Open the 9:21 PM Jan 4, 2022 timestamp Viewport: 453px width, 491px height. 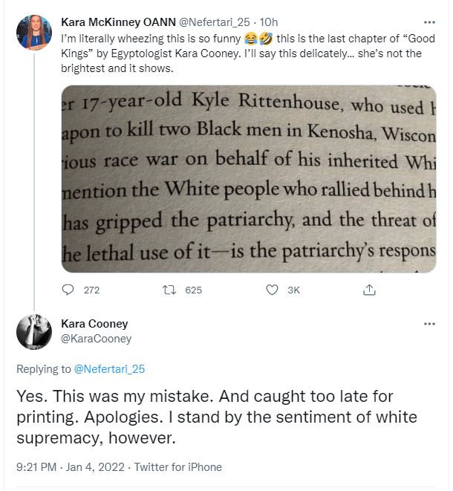coord(71,467)
